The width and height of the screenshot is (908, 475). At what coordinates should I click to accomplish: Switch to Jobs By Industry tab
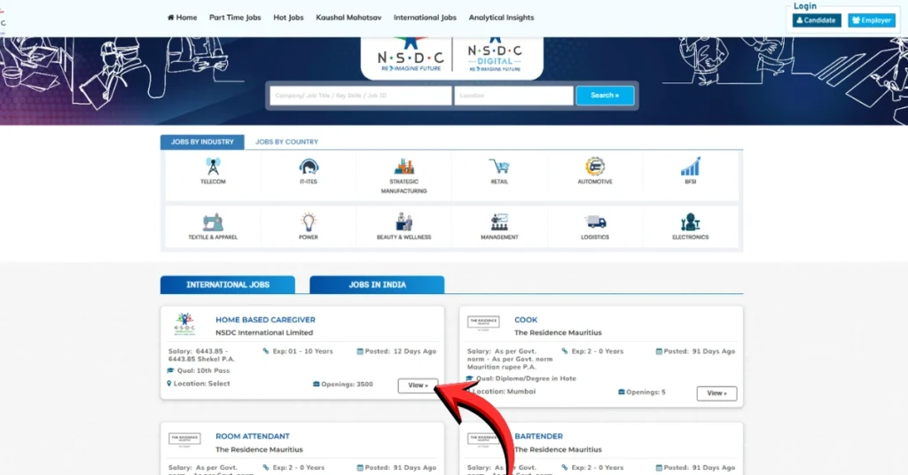[x=202, y=142]
